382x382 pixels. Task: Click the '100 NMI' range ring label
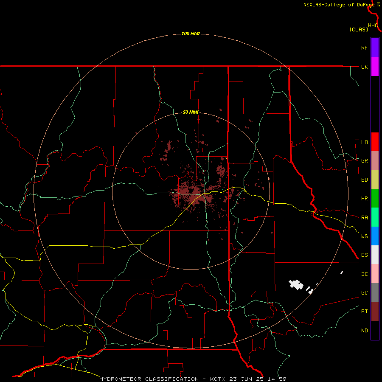[x=191, y=34]
